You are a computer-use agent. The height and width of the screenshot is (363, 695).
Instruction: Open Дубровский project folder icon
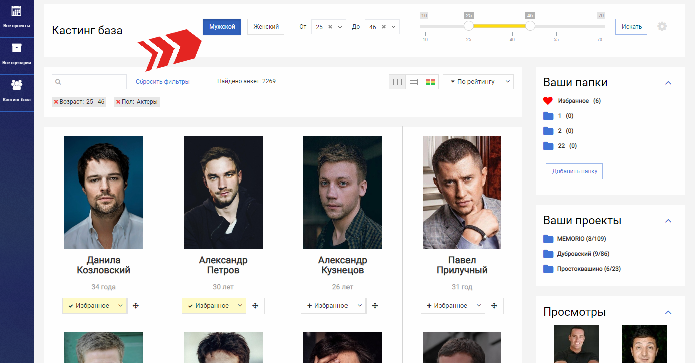pyautogui.click(x=548, y=254)
